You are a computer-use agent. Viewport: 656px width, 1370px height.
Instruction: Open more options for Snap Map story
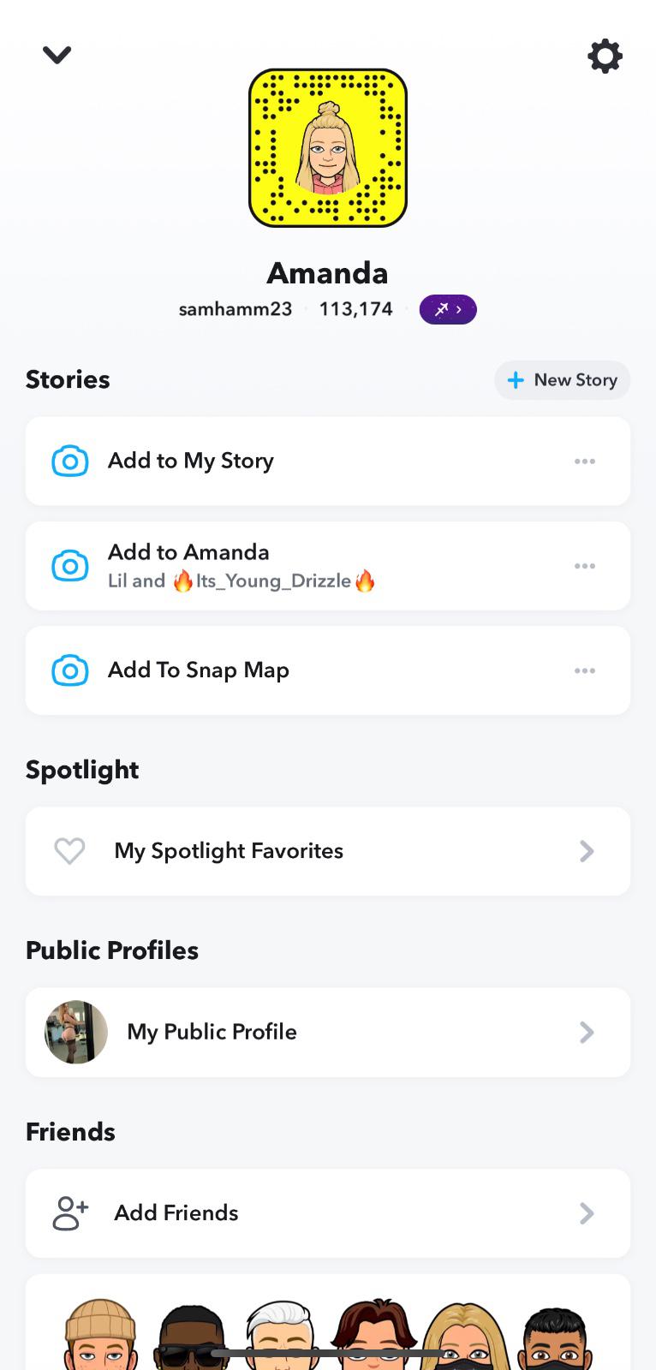pyautogui.click(x=585, y=670)
